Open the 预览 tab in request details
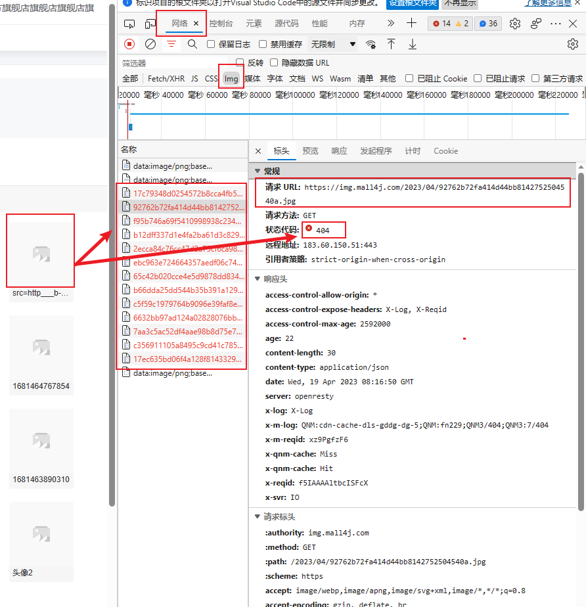This screenshot has width=586, height=607. tap(310, 151)
